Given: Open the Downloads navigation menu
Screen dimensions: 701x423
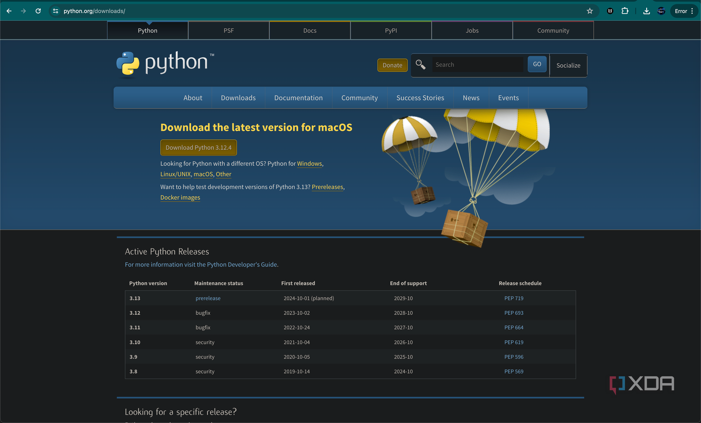Looking at the screenshot, I should 238,98.
